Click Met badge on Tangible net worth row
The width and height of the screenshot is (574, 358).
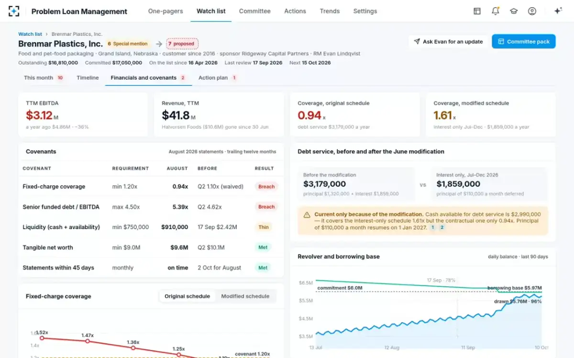[x=263, y=247]
